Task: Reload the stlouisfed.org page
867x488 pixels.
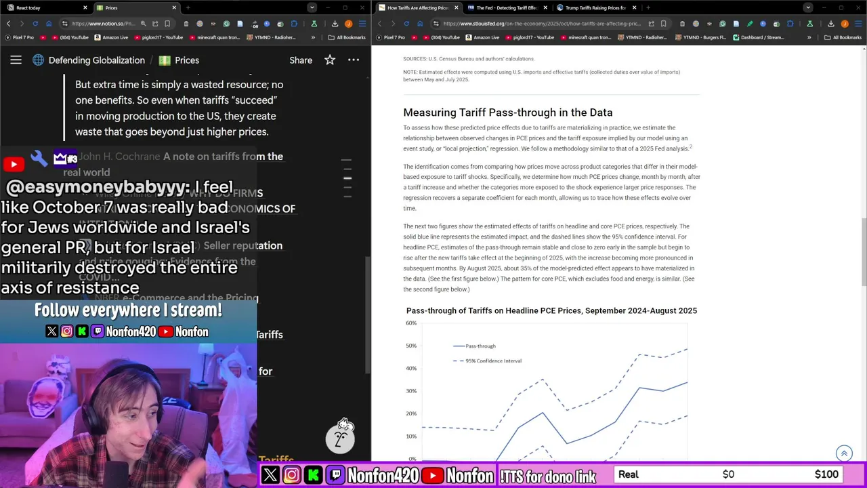Action: point(406,23)
